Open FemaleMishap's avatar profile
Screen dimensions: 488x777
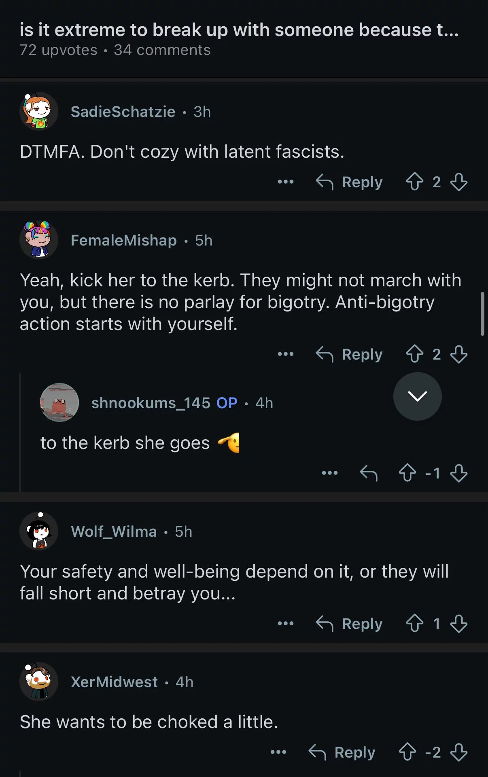pyautogui.click(x=39, y=240)
